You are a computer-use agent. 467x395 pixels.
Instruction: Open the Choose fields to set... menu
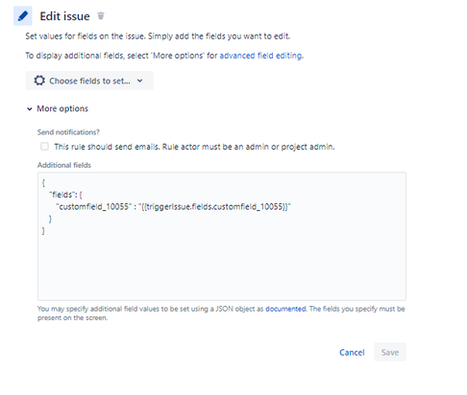pyautogui.click(x=89, y=81)
